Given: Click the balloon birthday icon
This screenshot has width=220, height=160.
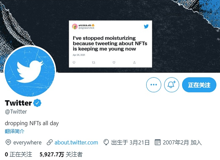Looking at the screenshot, I should 106,142.
